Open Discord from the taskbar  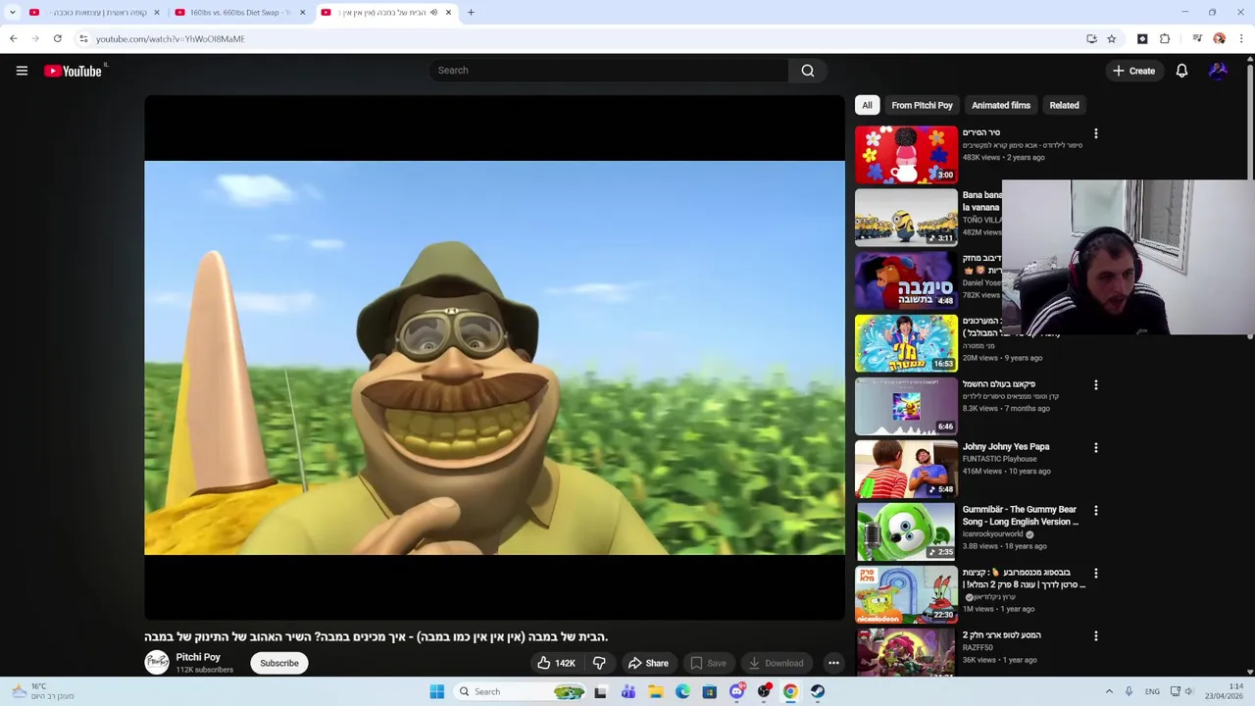pyautogui.click(x=736, y=691)
